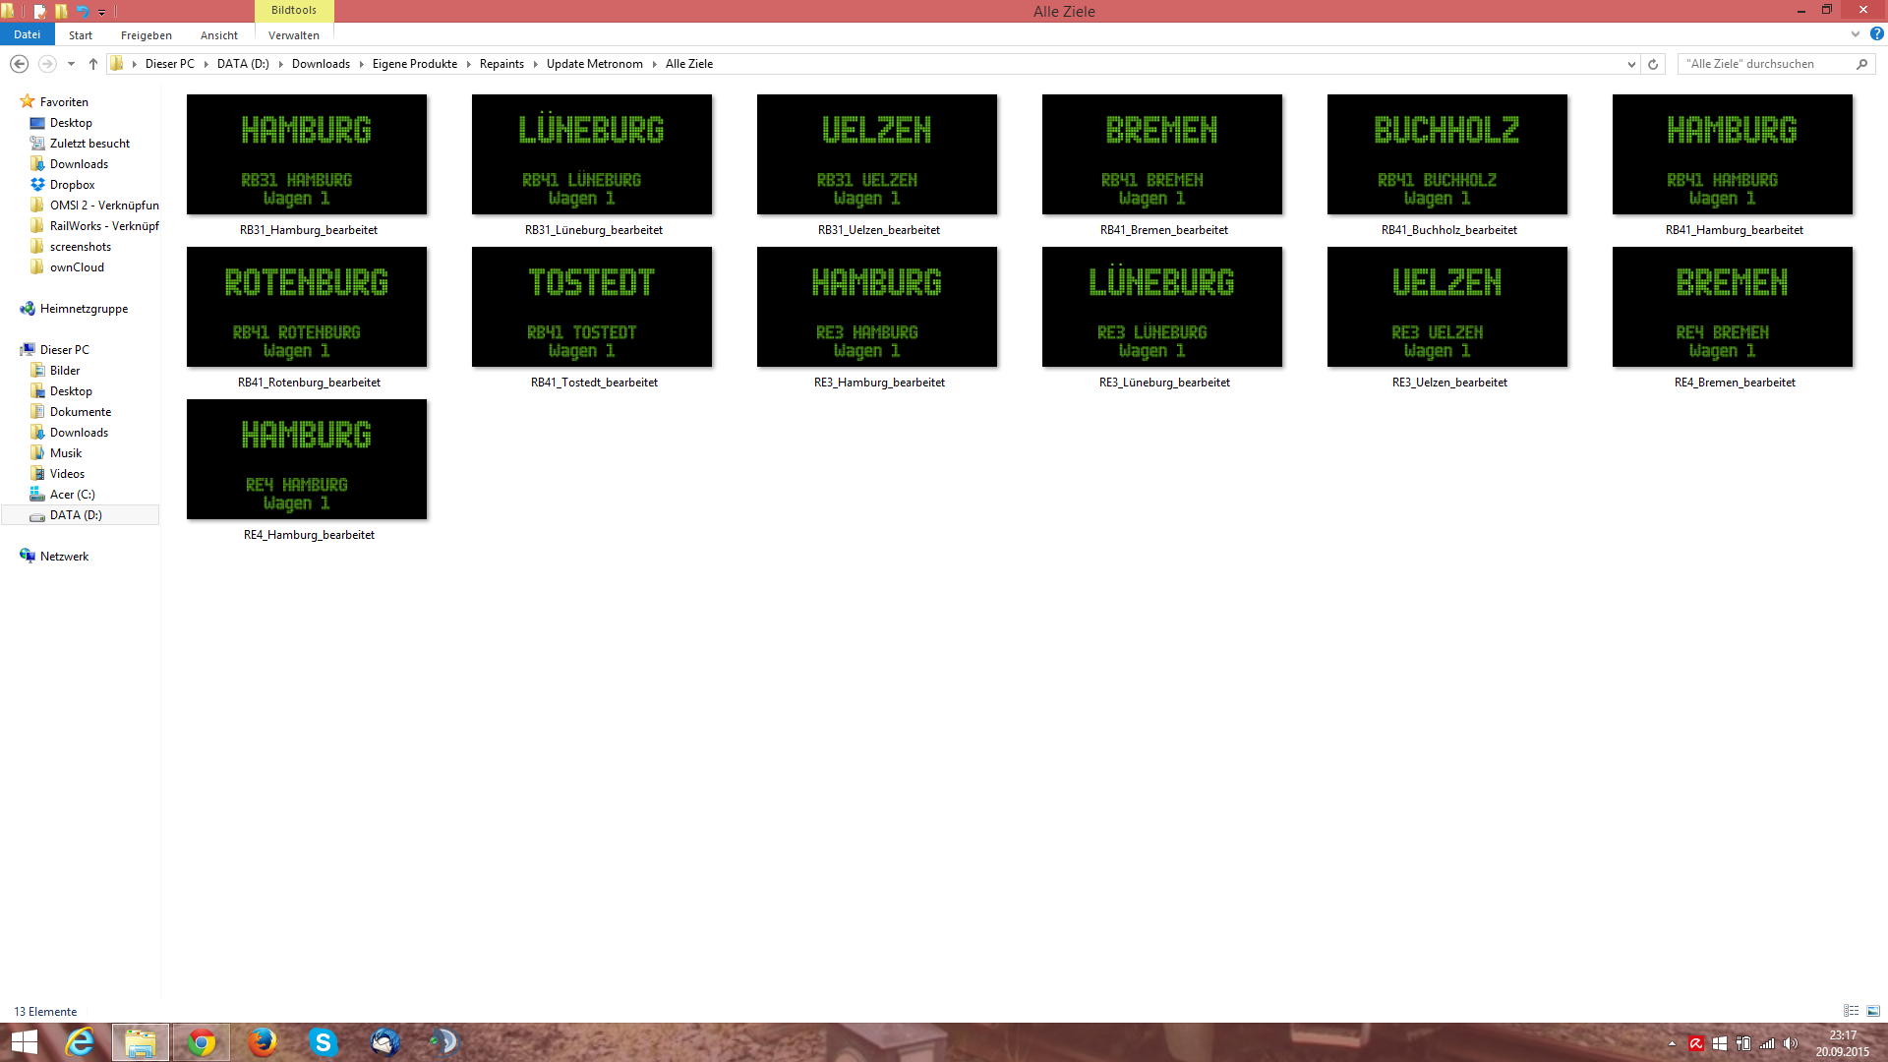Open recent locations dropdown arrow
1888x1062 pixels.
click(71, 64)
